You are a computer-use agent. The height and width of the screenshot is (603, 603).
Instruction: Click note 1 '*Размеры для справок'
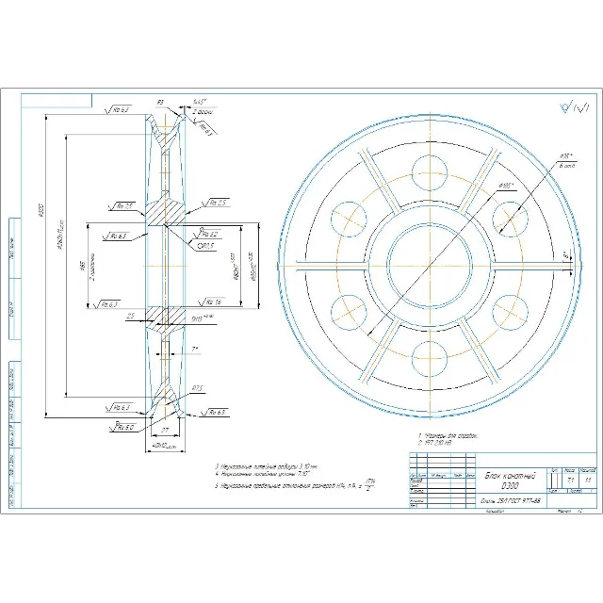click(x=448, y=435)
